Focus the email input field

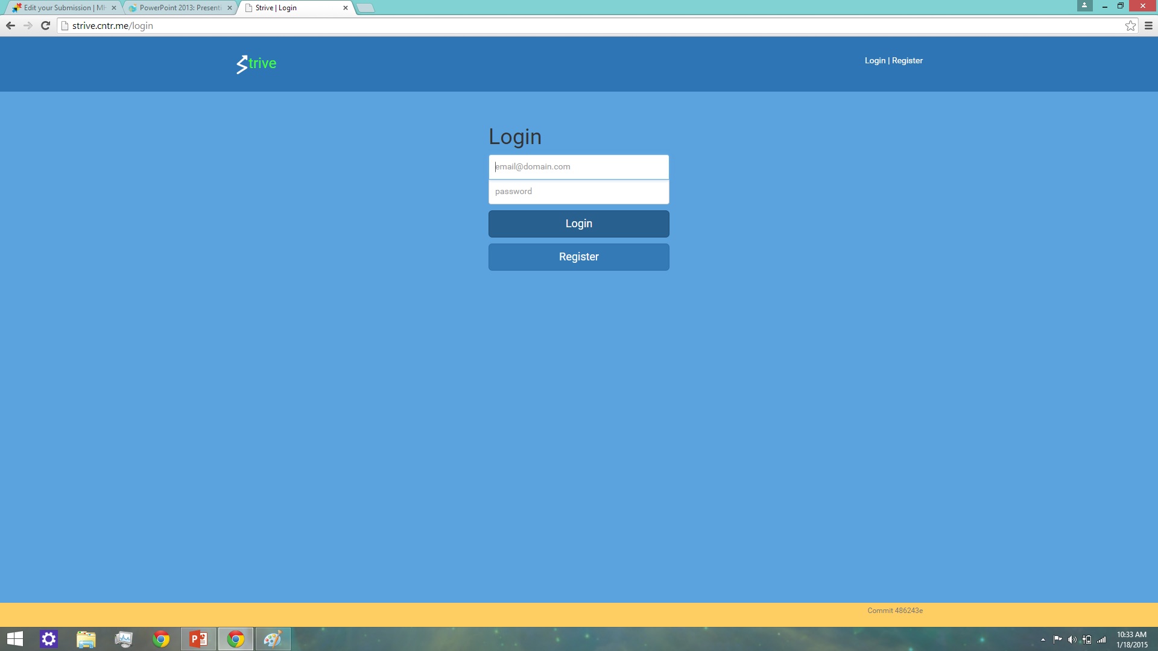point(578,167)
